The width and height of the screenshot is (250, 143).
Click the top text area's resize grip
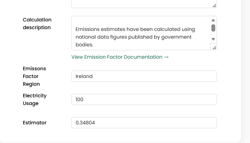click(x=214, y=5)
